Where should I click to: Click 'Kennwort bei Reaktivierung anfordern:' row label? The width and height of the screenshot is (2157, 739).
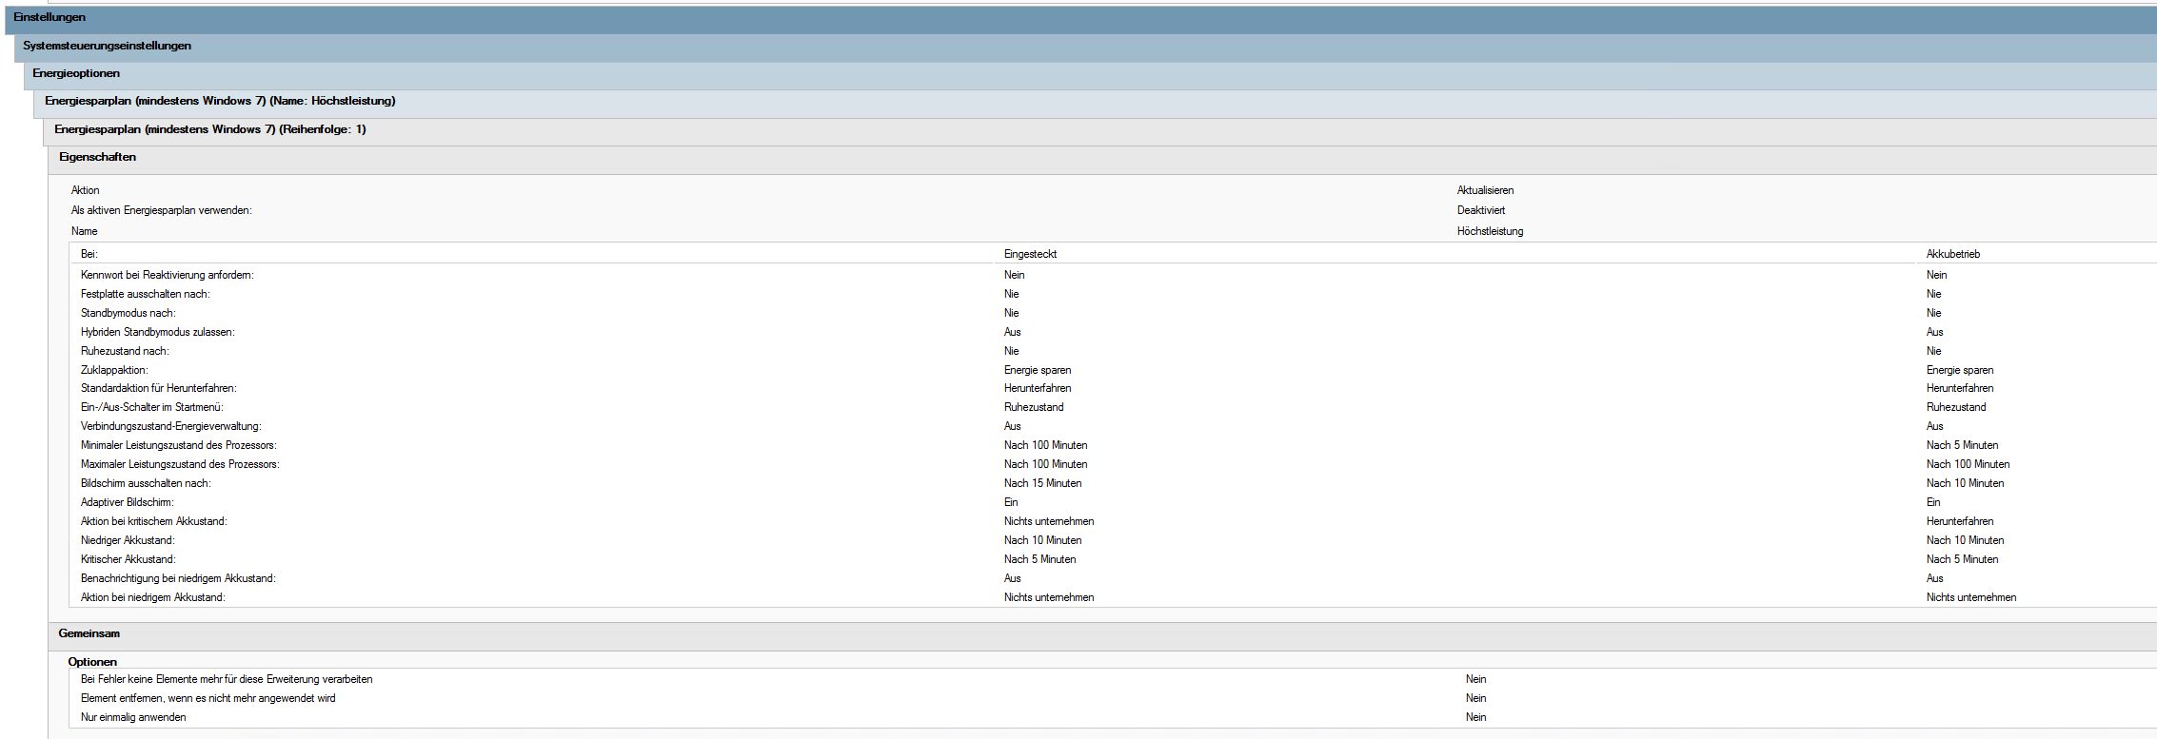[167, 275]
